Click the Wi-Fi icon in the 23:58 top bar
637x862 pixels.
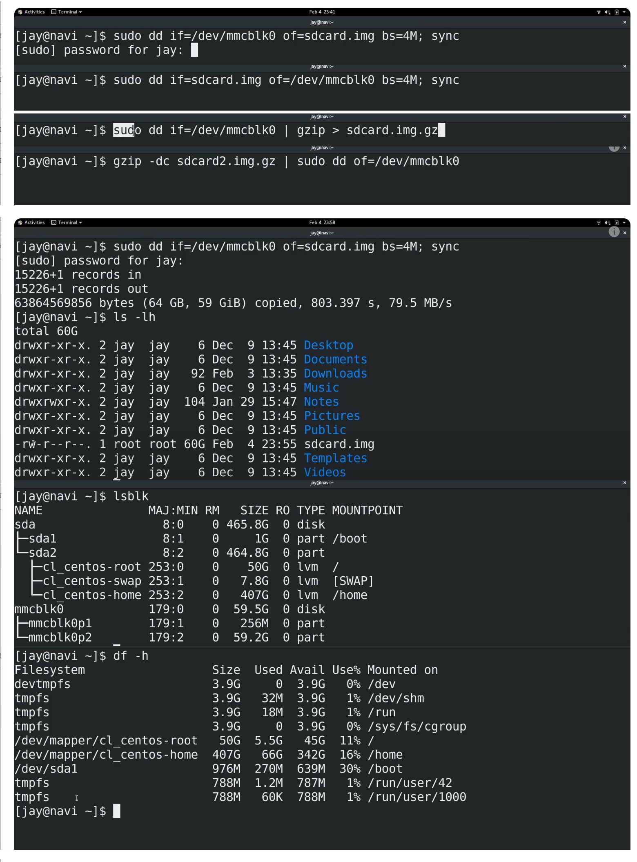(599, 223)
